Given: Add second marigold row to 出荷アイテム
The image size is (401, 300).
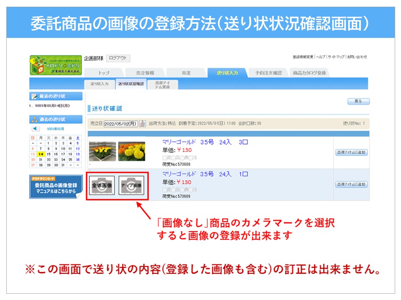Looking at the screenshot, I should tap(351, 184).
